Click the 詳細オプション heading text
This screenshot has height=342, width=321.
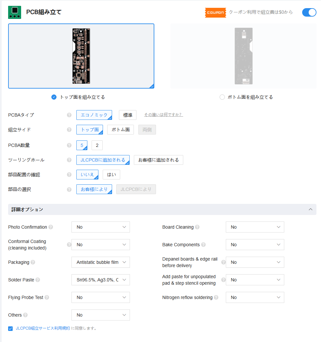pos(27,209)
